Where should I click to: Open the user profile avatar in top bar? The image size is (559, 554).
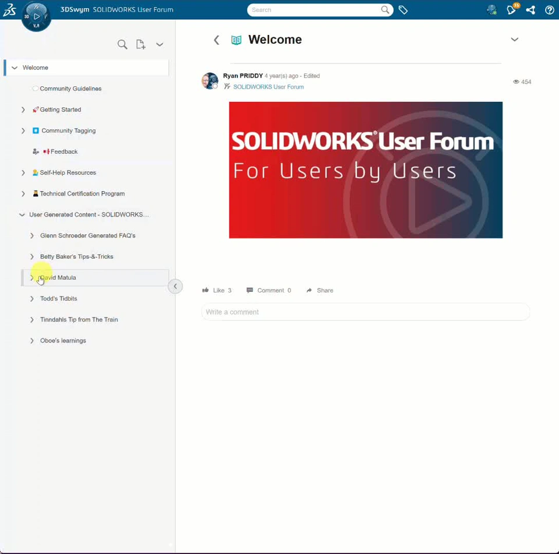coord(492,10)
